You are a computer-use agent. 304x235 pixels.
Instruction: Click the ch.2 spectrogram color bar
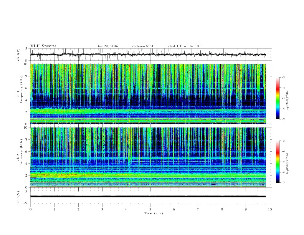(278, 162)
